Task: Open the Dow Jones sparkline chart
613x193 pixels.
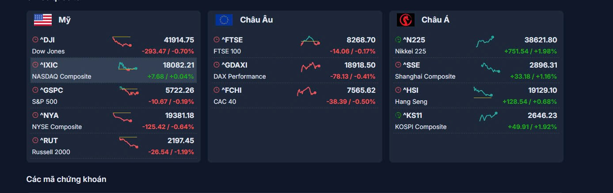Action: (x=122, y=42)
